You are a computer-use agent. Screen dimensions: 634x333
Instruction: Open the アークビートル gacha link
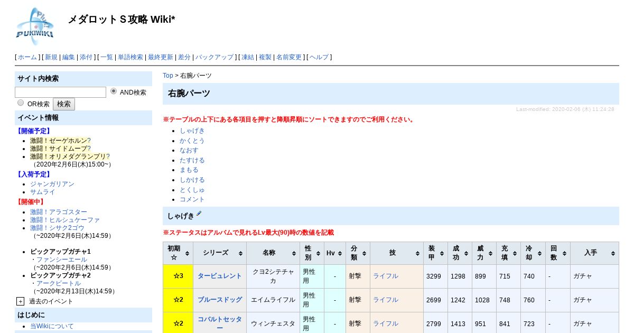59,283
